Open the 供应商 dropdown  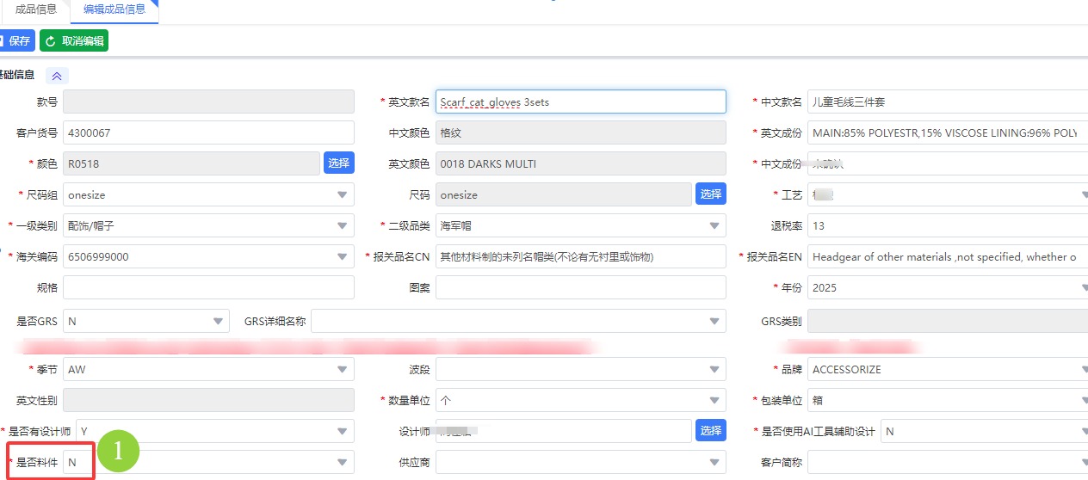(714, 463)
